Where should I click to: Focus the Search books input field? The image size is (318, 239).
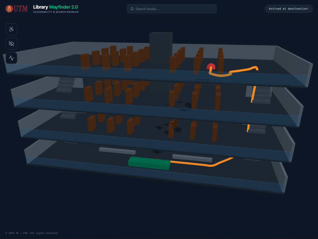[x=174, y=9]
